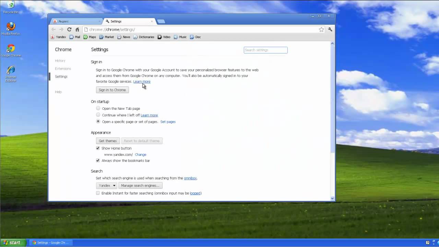
Task: Open the Yandex search engine dropdown
Action: coord(106,186)
